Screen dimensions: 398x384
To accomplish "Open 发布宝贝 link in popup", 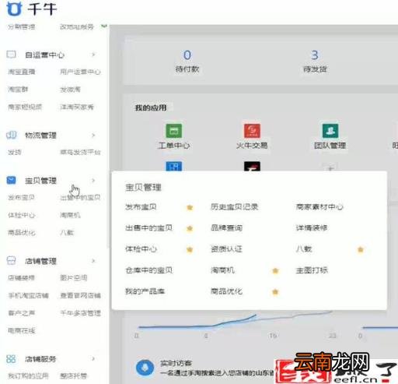I will pyautogui.click(x=141, y=207).
